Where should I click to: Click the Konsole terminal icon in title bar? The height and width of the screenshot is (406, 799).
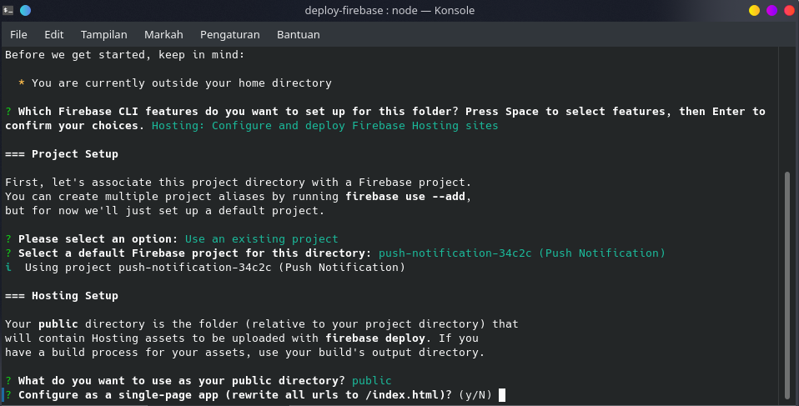pyautogui.click(x=8, y=10)
